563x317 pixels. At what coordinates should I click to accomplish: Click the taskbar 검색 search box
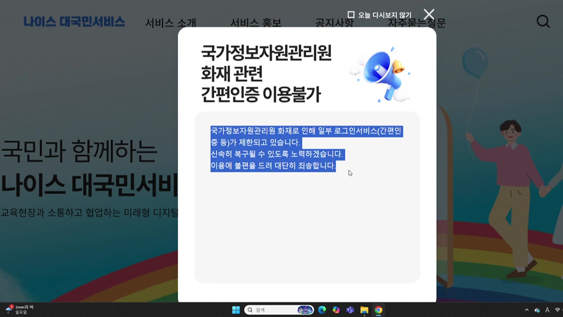click(279, 310)
